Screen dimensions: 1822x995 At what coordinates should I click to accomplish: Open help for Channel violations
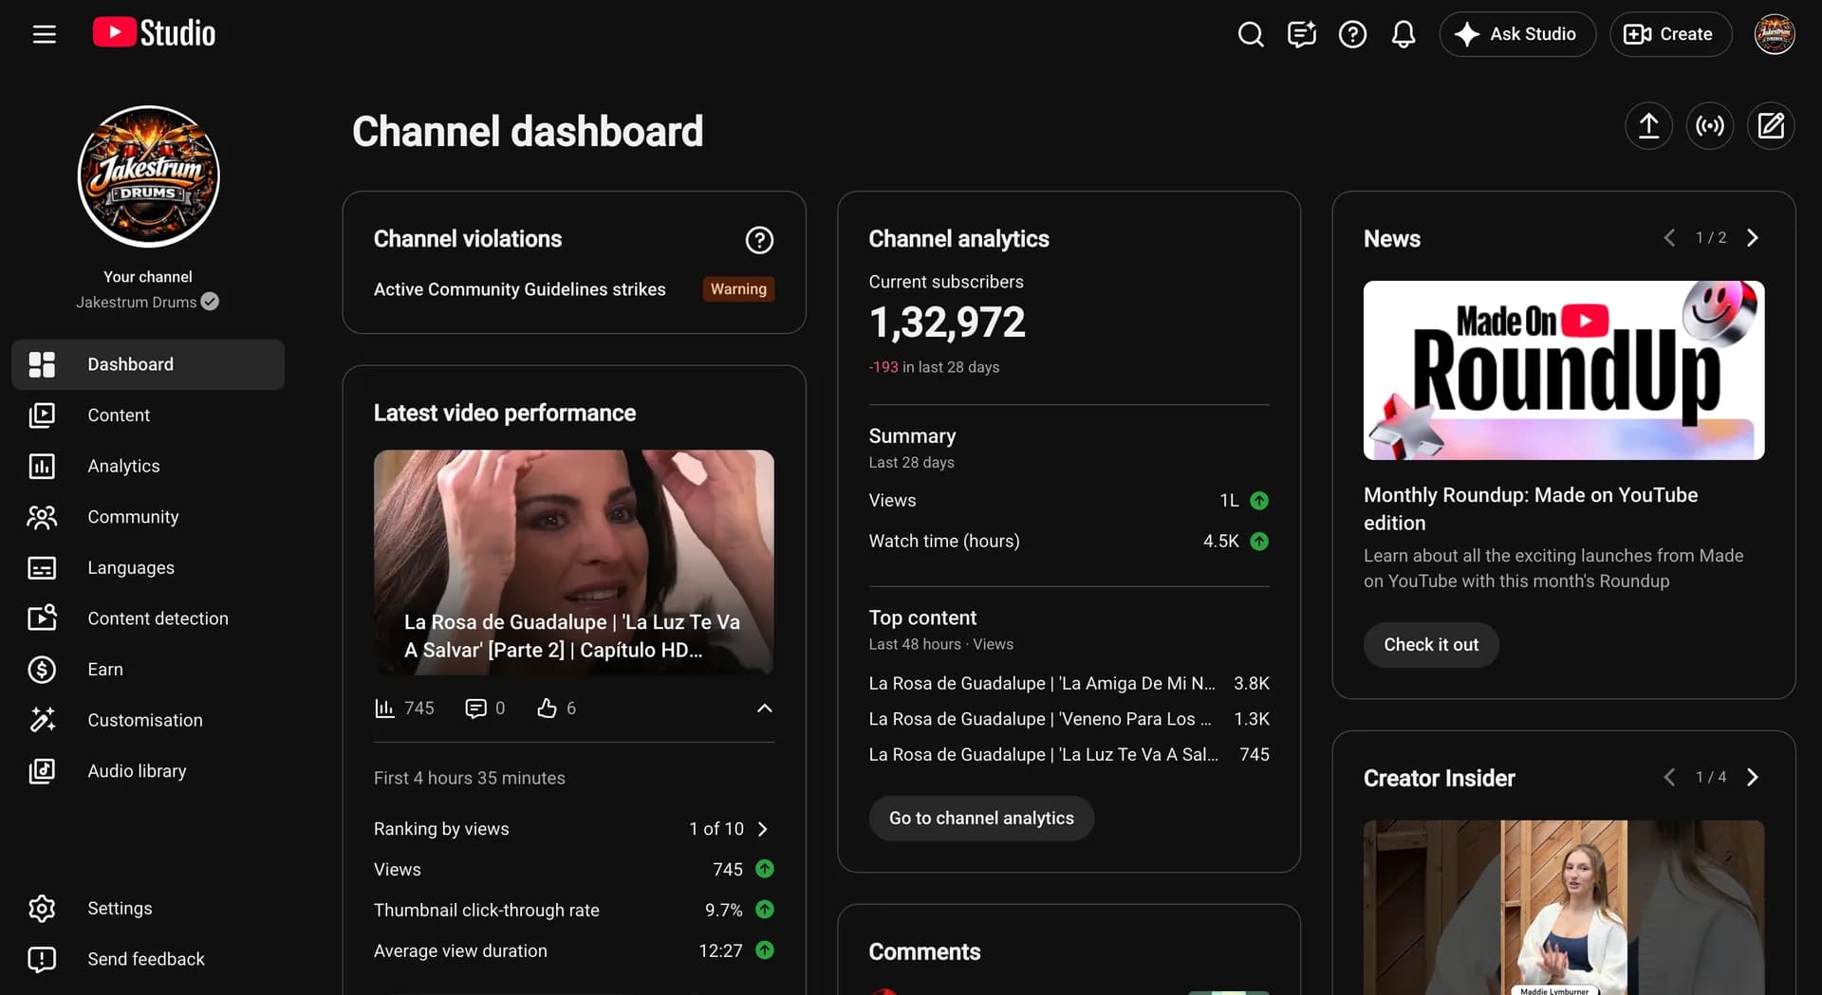(x=759, y=240)
